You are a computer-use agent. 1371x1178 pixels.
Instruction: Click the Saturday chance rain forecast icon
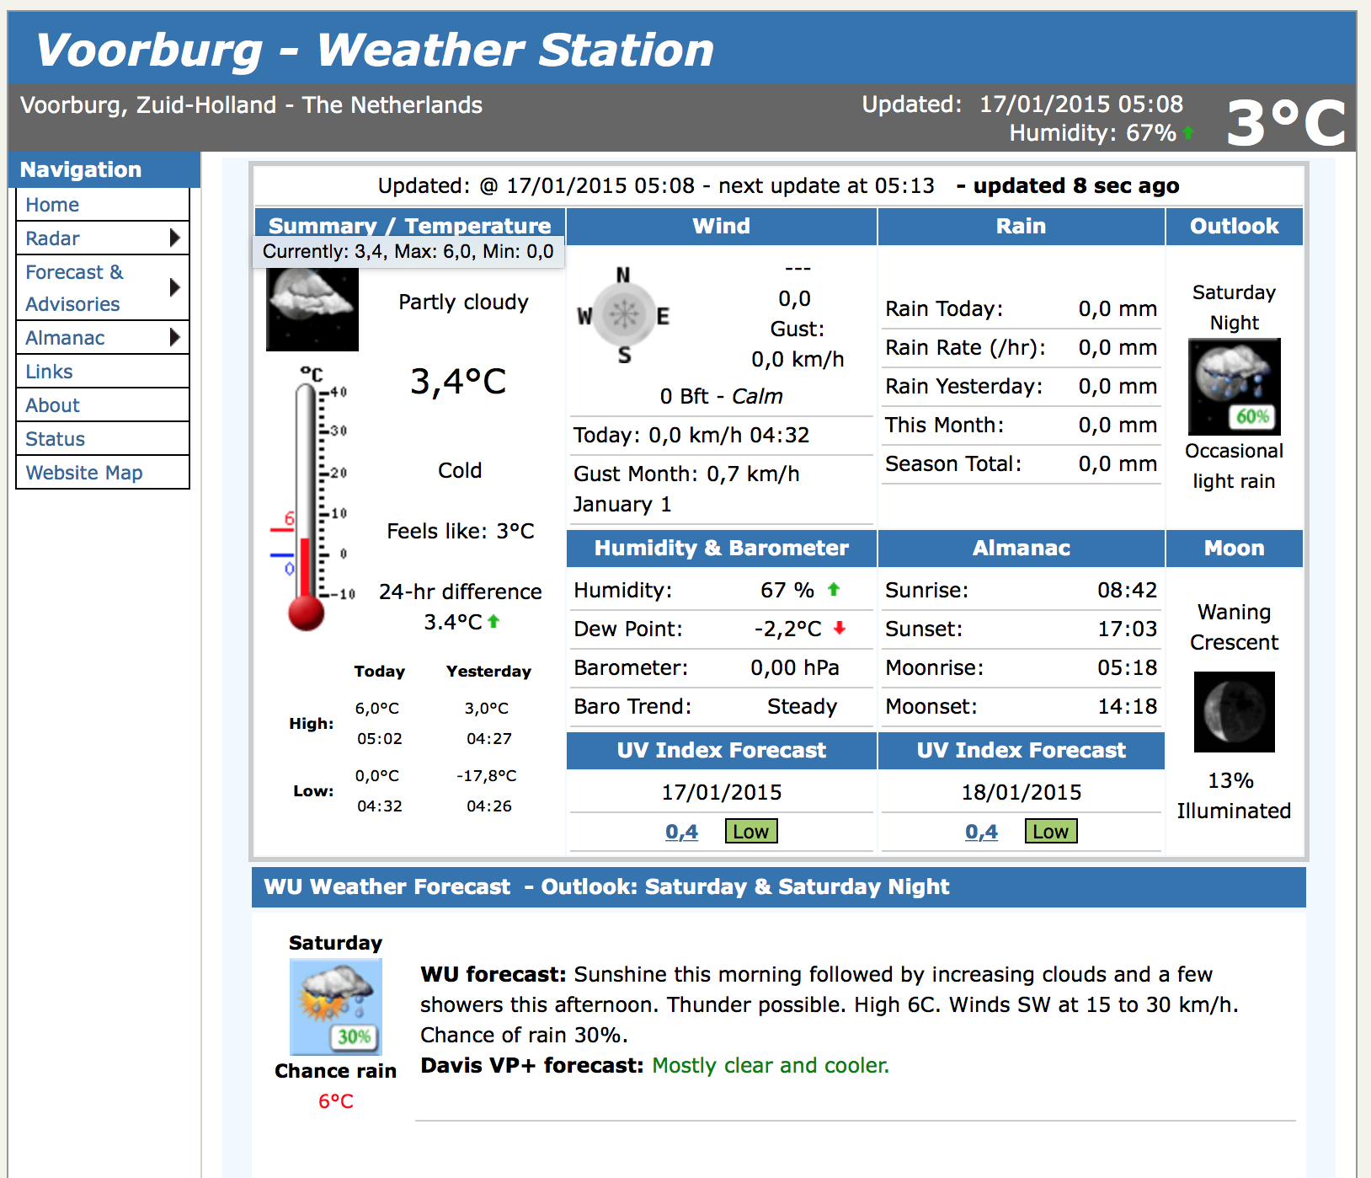(335, 1007)
